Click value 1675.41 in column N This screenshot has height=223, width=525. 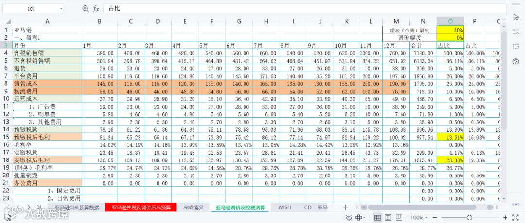pos(423,159)
